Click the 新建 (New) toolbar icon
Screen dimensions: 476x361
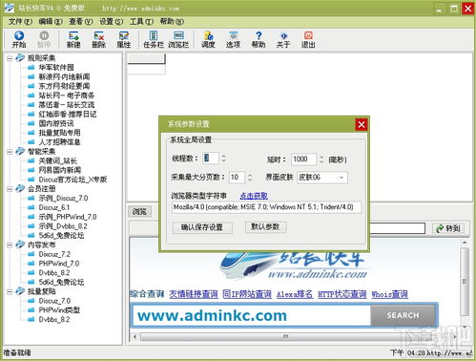(73, 39)
